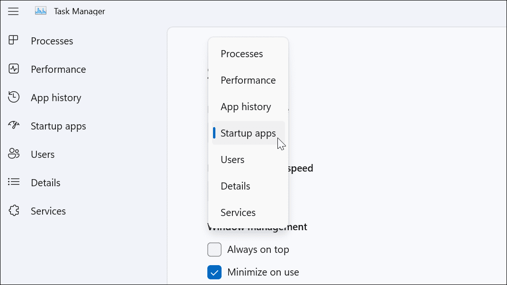Choose Performance in the dropdown menu
The width and height of the screenshot is (507, 285).
(248, 80)
